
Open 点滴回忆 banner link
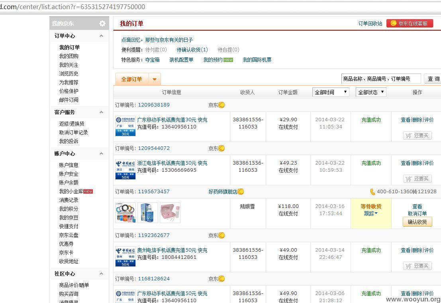157,40
